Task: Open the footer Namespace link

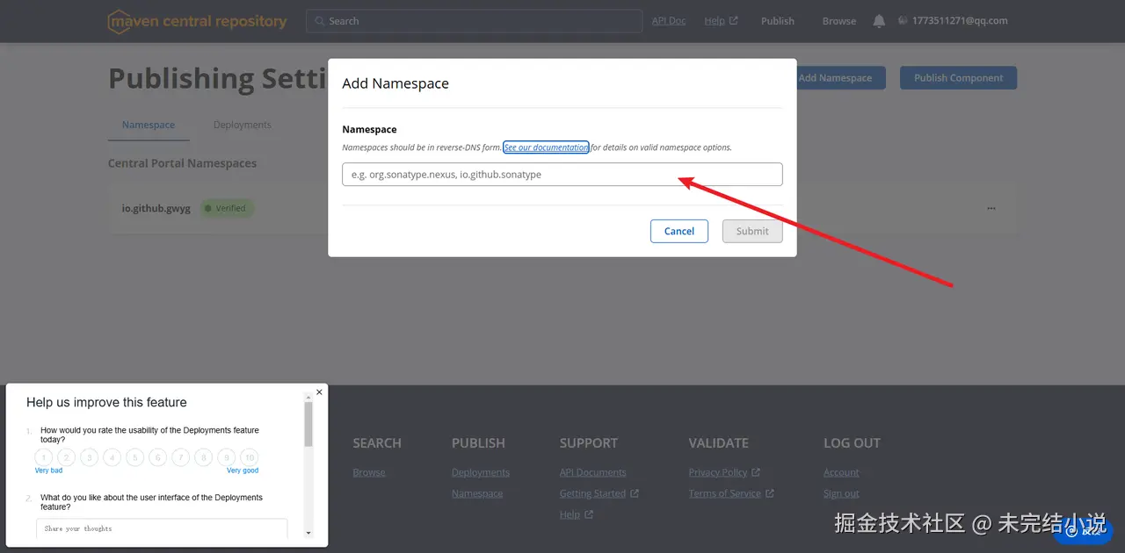Action: pos(477,493)
